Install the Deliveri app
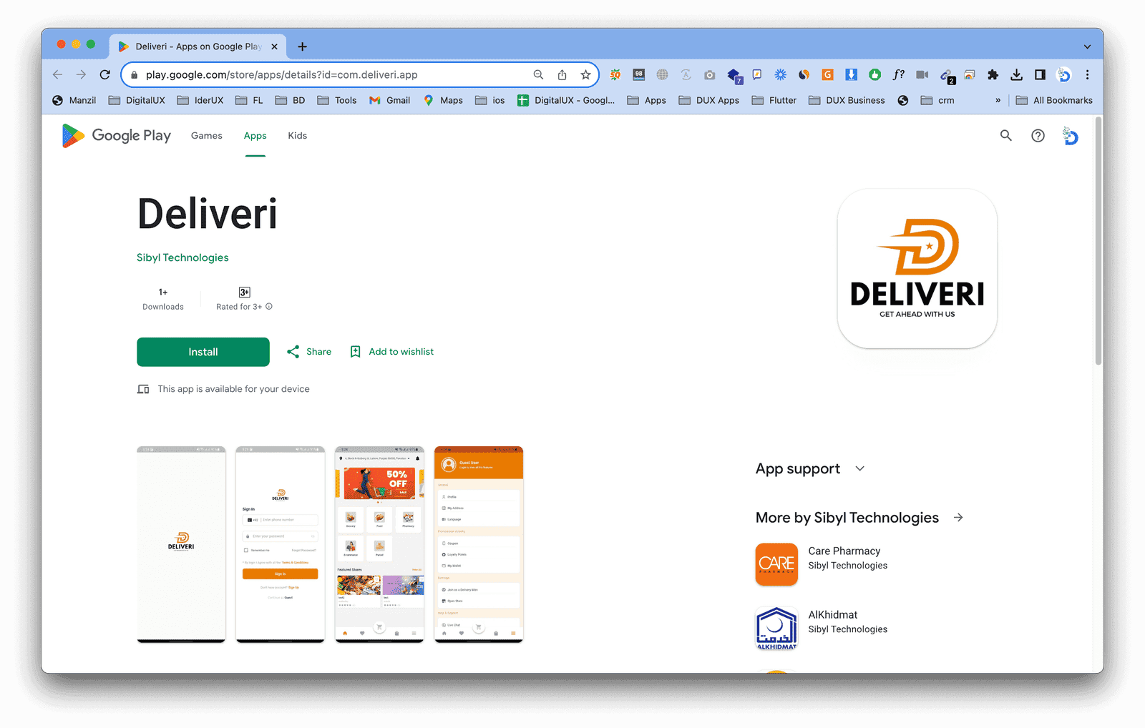Image resolution: width=1145 pixels, height=728 pixels. click(203, 352)
